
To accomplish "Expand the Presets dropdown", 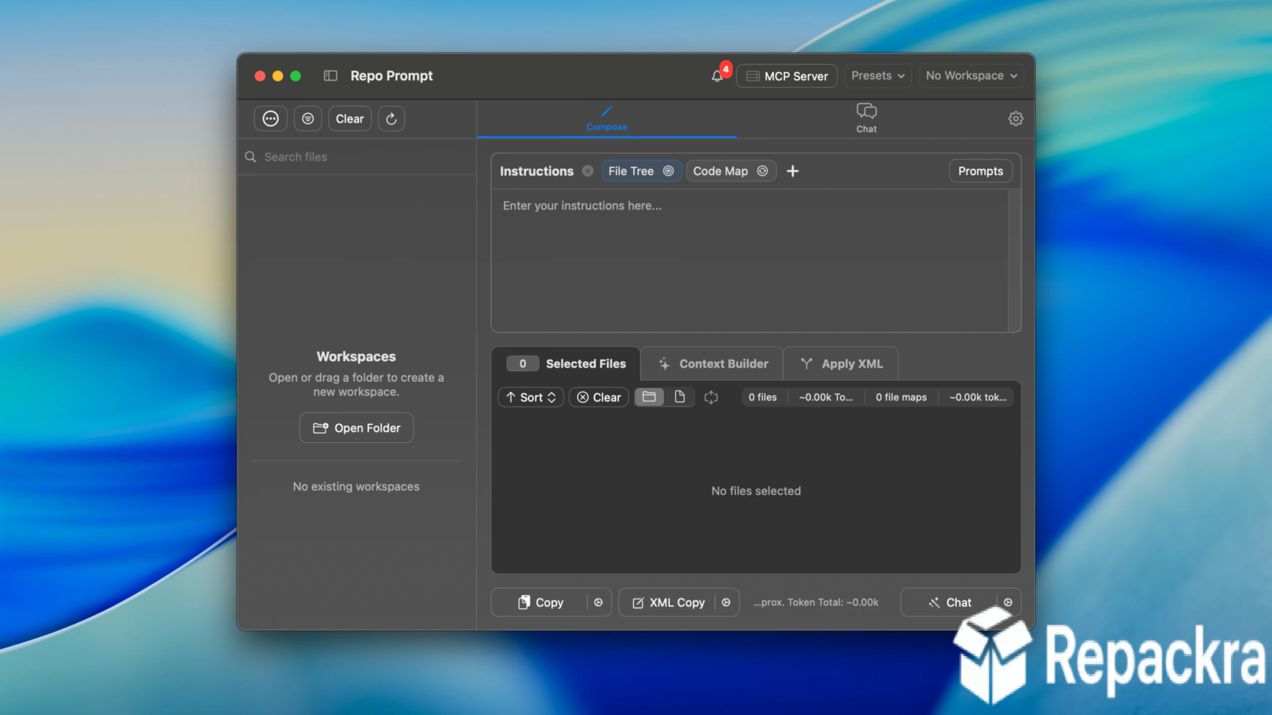I will click(878, 76).
